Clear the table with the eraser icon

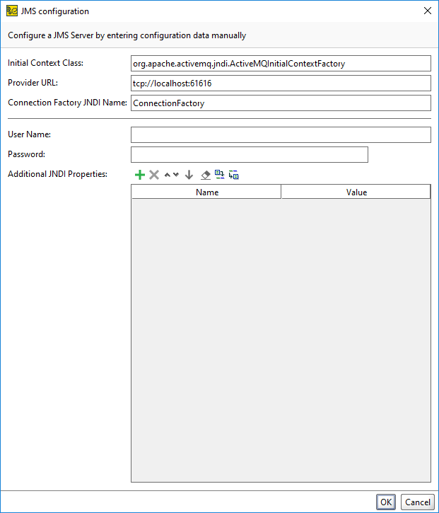click(x=206, y=175)
